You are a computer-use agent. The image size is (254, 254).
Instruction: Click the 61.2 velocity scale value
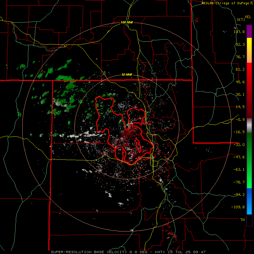[240, 69]
